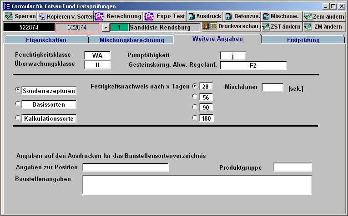Click the Ausdruck print button
This screenshot has width=348, height=216.
(x=205, y=16)
